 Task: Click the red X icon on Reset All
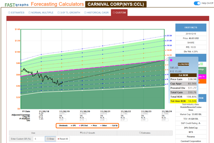[x=58, y=139]
